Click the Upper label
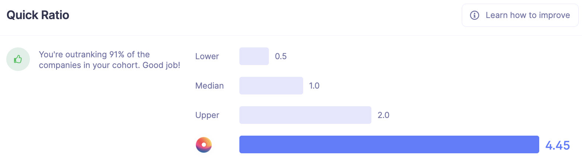 207,115
